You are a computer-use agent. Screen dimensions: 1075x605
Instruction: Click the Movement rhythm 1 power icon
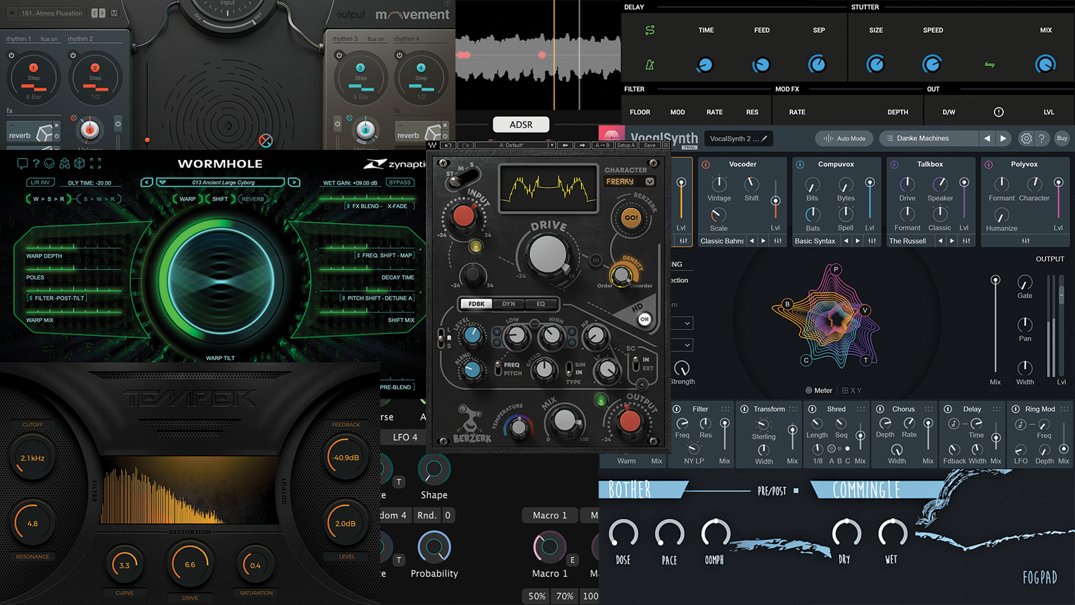coord(11,55)
